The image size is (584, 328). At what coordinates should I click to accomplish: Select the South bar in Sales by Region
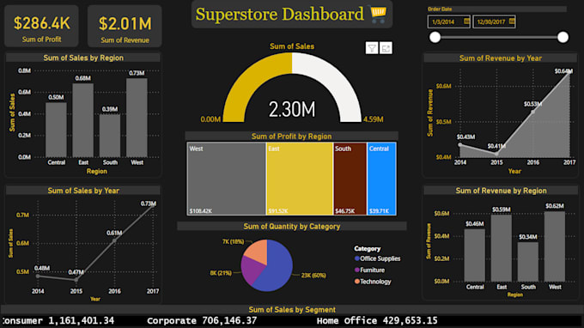point(110,136)
